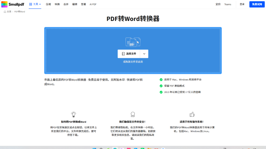Screen dimensions: 266x149
Task: Click the 或拖放文件至此处 text
Action: click(133, 62)
